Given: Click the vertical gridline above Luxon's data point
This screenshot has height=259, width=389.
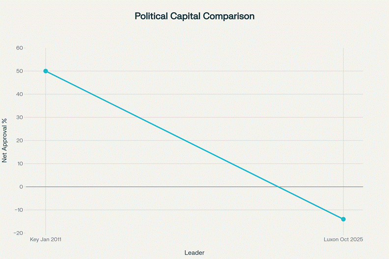Looking at the screenshot, I should [x=343, y=123].
